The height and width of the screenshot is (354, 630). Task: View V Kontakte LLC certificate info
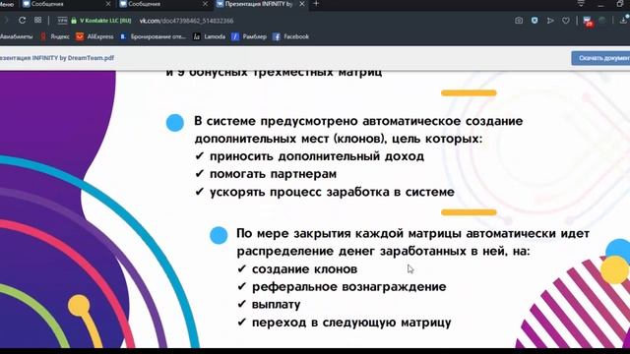105,21
